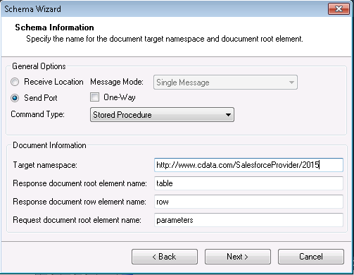Image resolution: width=354 pixels, height=275 pixels.
Task: Enable the One-Way checkbox
Action: 94,97
